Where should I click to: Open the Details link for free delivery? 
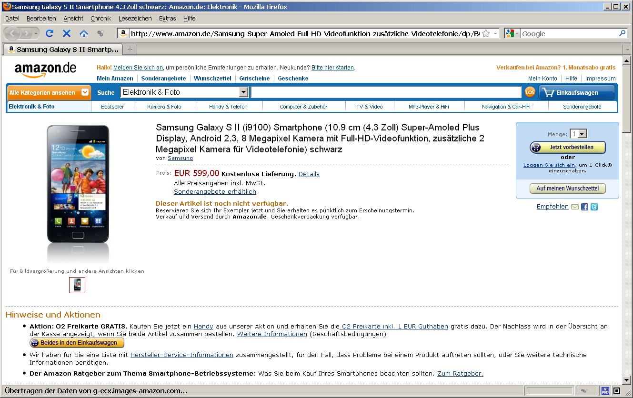309,174
